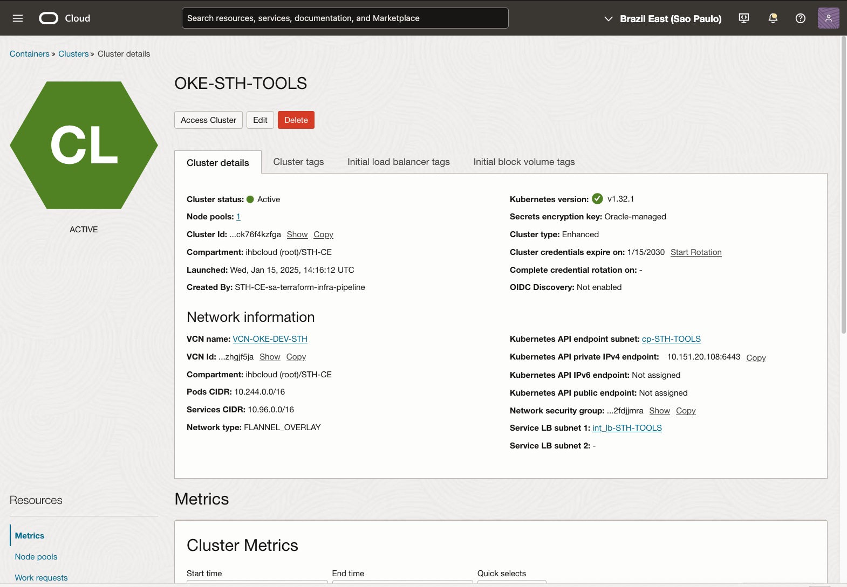The width and height of the screenshot is (847, 587).
Task: Click the cluster name OKE-STH-TOOLS heading
Action: [x=241, y=84]
